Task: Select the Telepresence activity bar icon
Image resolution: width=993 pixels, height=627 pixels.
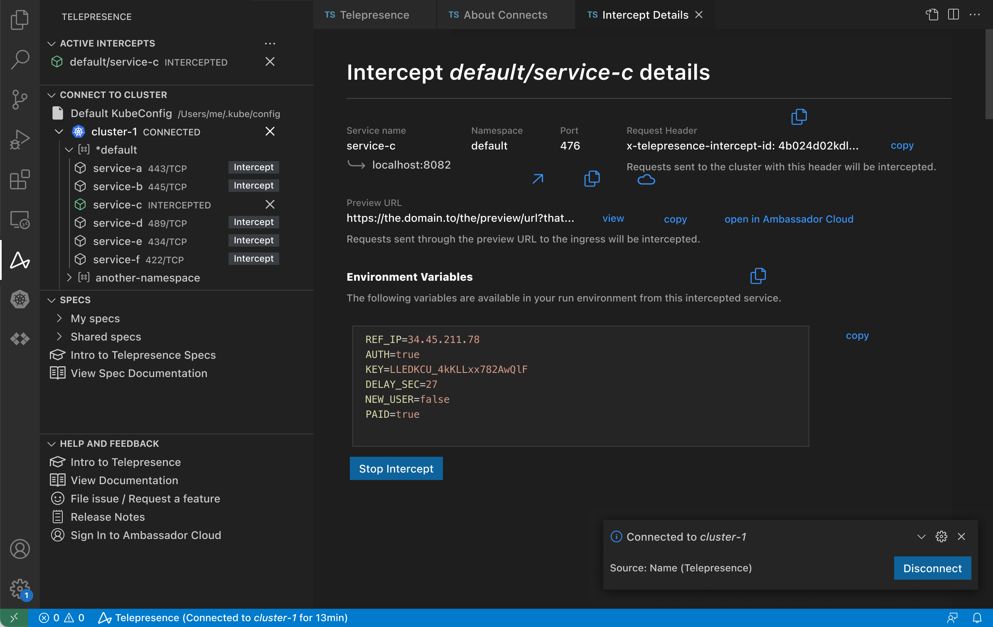Action: (20, 260)
